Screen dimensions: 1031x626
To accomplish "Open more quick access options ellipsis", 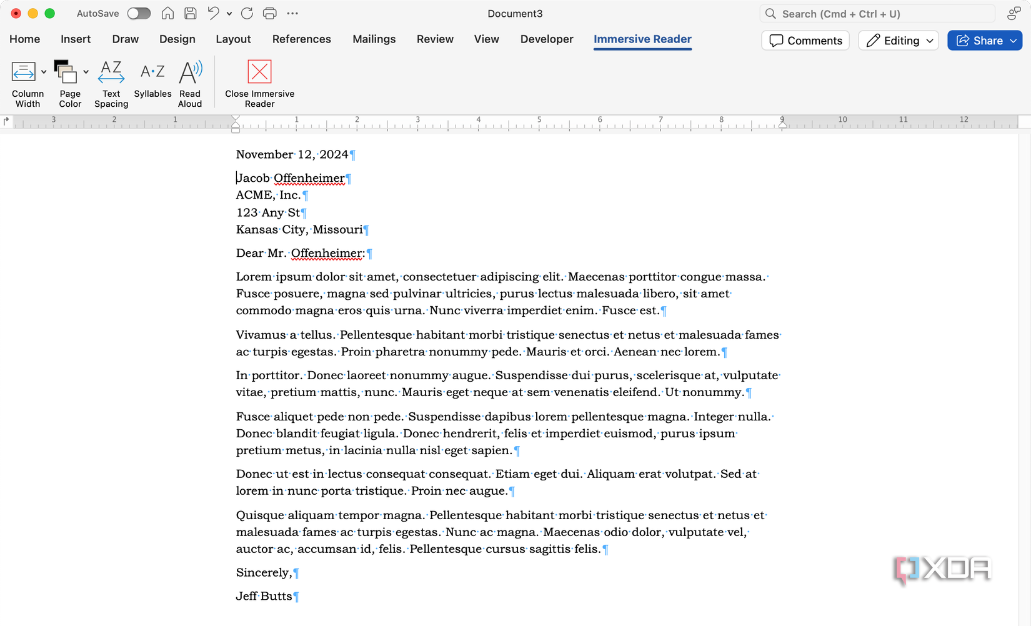I will (292, 13).
